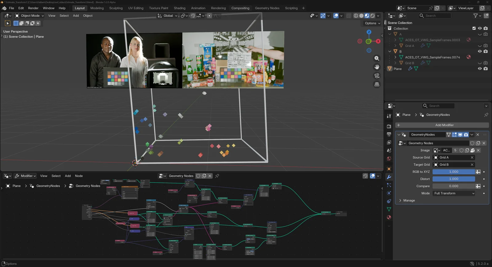The width and height of the screenshot is (492, 267).
Task: Open the Render menu
Action: coord(33,8)
